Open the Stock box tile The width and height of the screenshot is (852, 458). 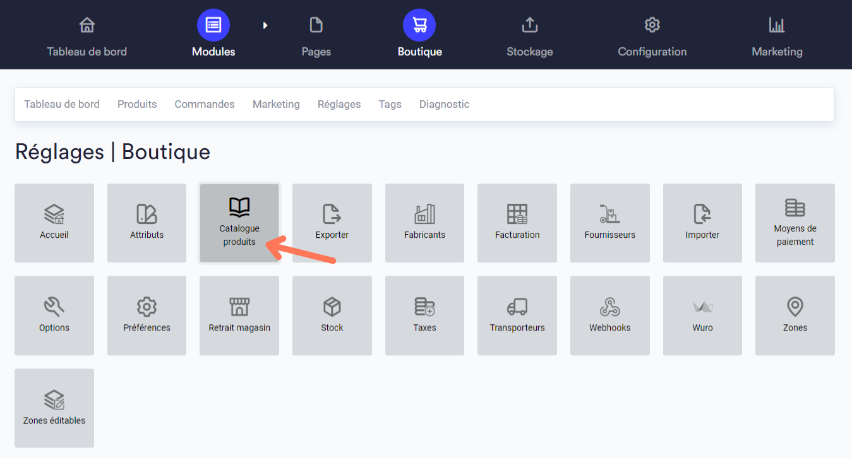tap(332, 315)
